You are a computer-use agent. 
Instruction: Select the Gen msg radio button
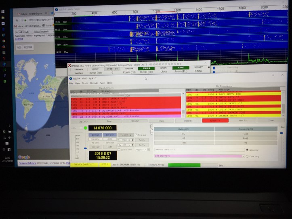[x=247, y=150]
